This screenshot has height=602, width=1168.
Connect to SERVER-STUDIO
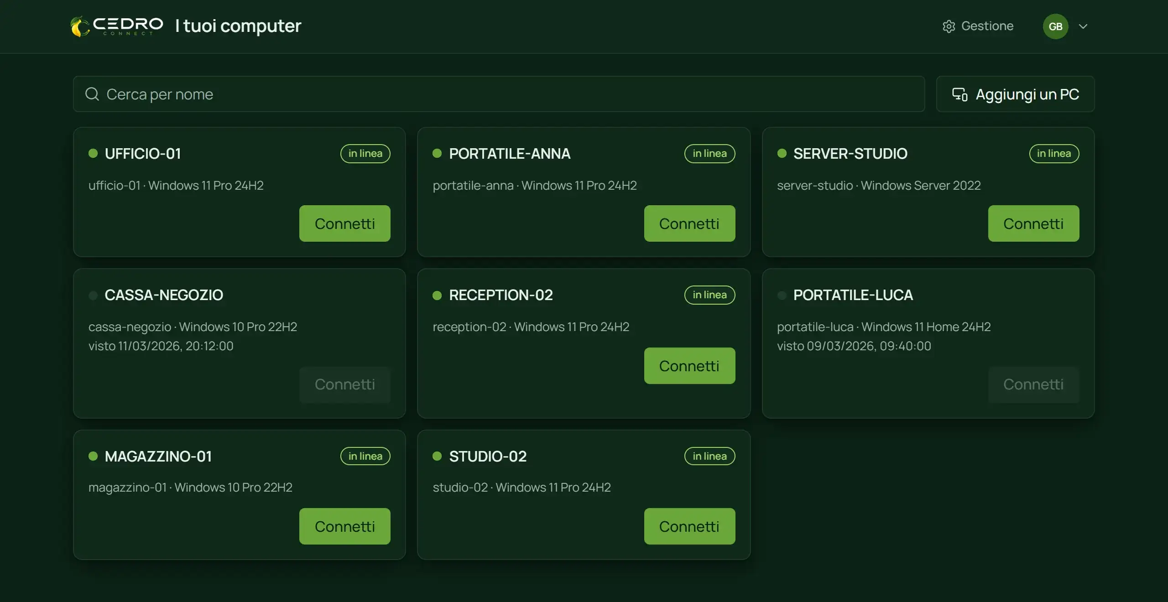click(x=1033, y=223)
